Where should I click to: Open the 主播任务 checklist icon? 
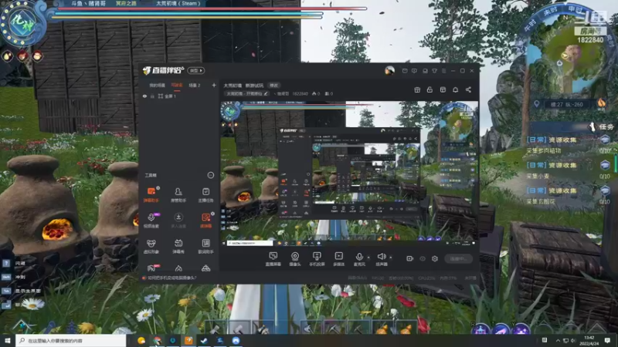pyautogui.click(x=205, y=194)
